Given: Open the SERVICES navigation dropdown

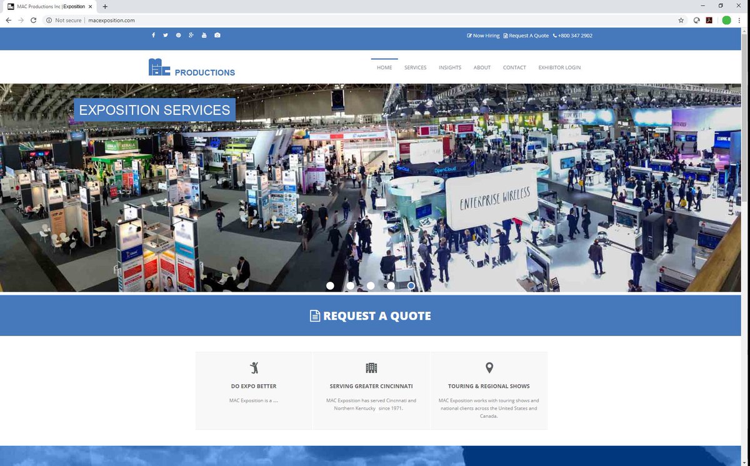Looking at the screenshot, I should [x=415, y=67].
